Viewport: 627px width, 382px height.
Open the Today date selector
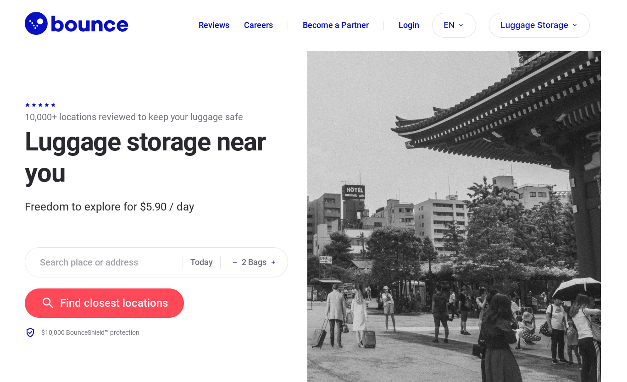pyautogui.click(x=201, y=262)
